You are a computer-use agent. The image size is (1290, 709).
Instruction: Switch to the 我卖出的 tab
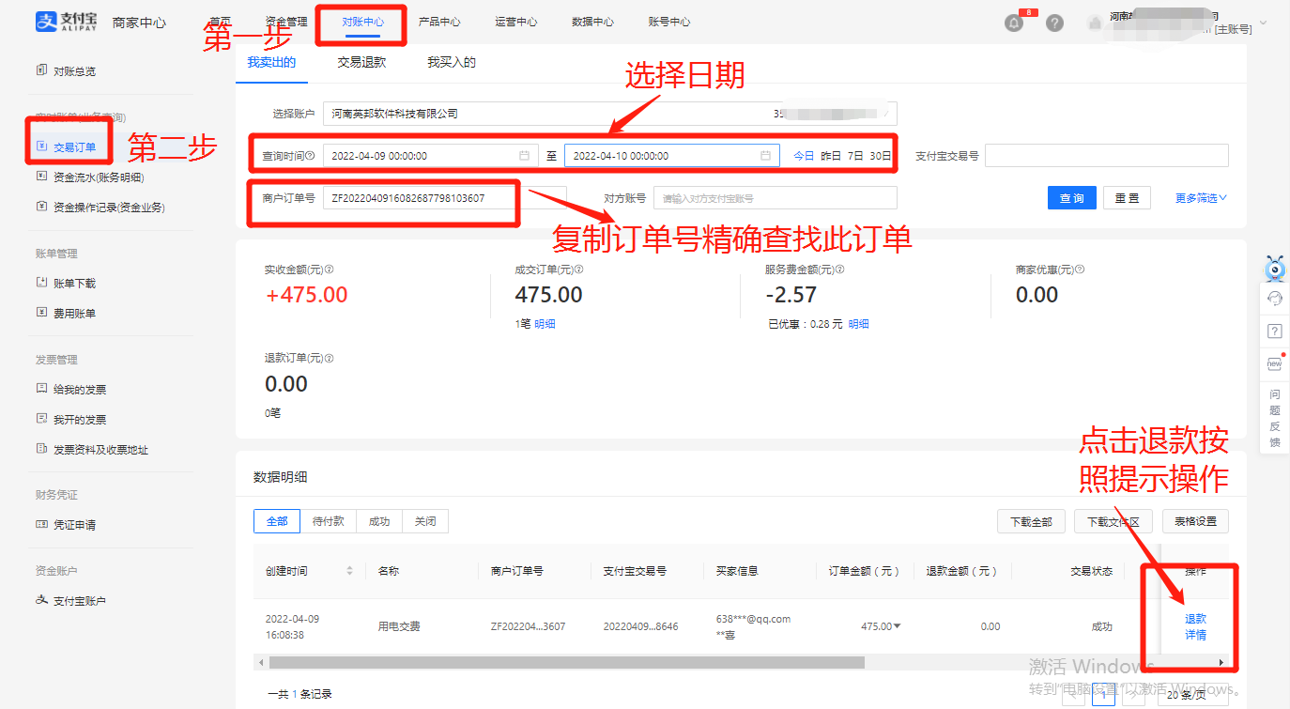coord(271,62)
